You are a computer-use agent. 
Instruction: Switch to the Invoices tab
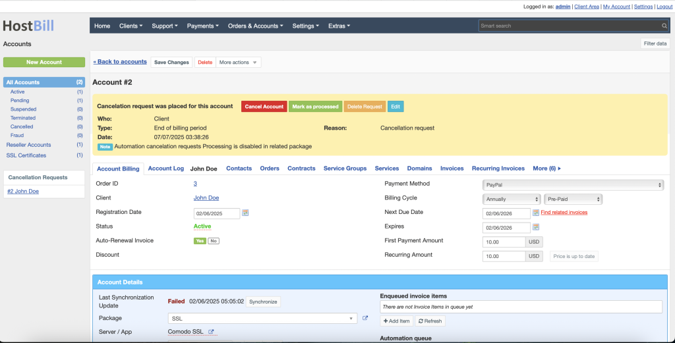[x=452, y=169]
